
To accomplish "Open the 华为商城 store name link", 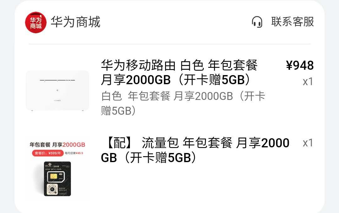I will pyautogui.click(x=75, y=22).
